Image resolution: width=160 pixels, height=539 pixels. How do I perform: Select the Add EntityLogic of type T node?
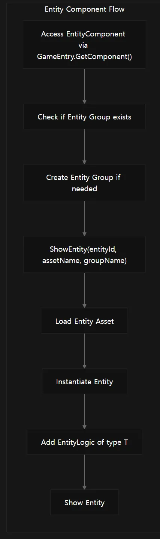point(84,442)
